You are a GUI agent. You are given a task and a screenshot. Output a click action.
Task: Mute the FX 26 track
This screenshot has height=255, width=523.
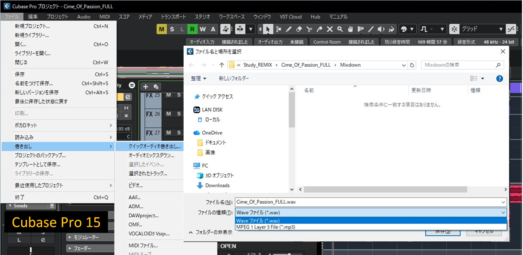169,114
